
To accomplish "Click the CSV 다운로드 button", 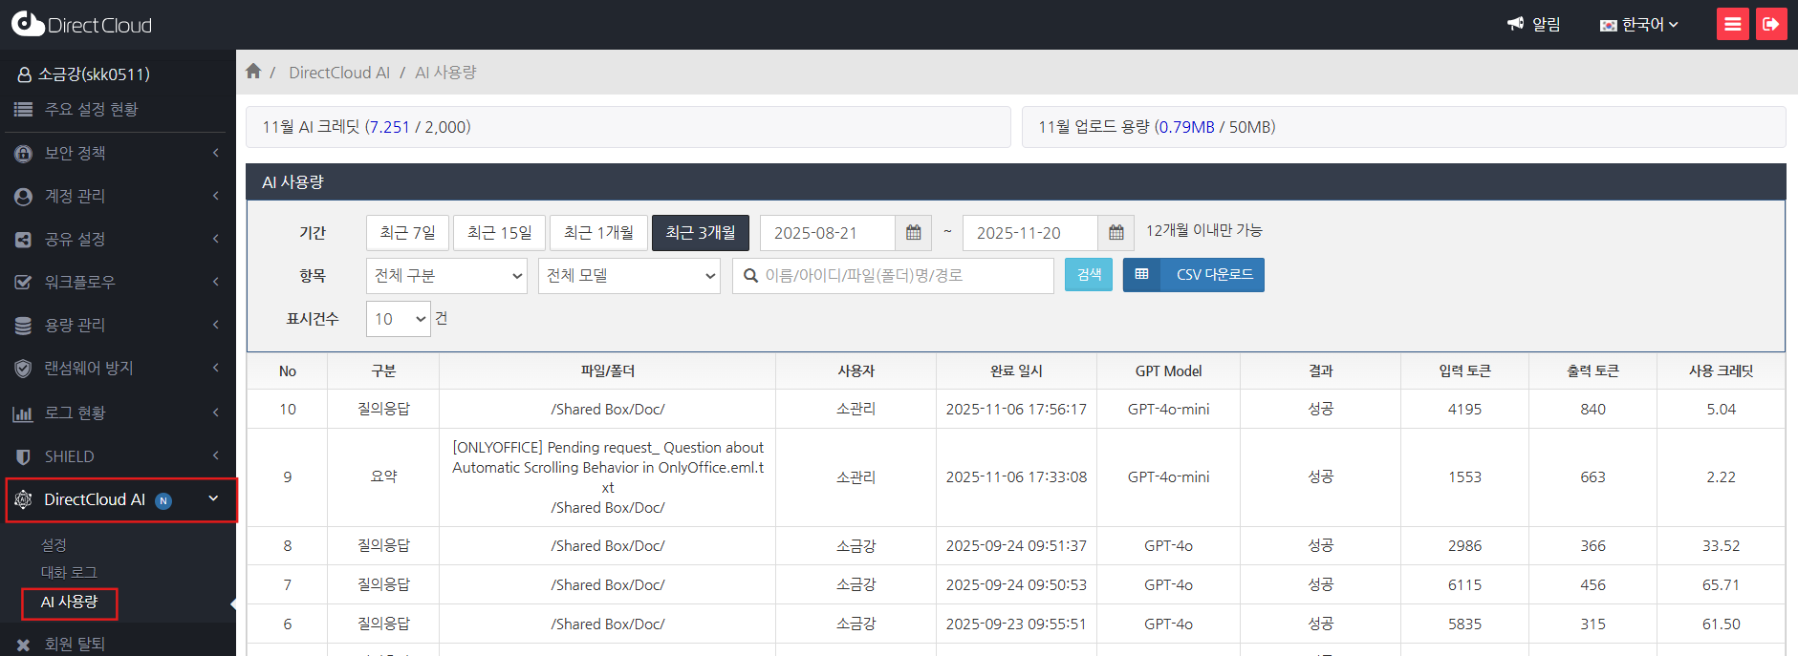I will pos(1194,275).
